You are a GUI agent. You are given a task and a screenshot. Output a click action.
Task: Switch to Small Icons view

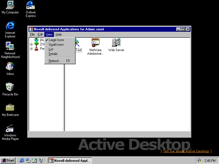point(60,45)
